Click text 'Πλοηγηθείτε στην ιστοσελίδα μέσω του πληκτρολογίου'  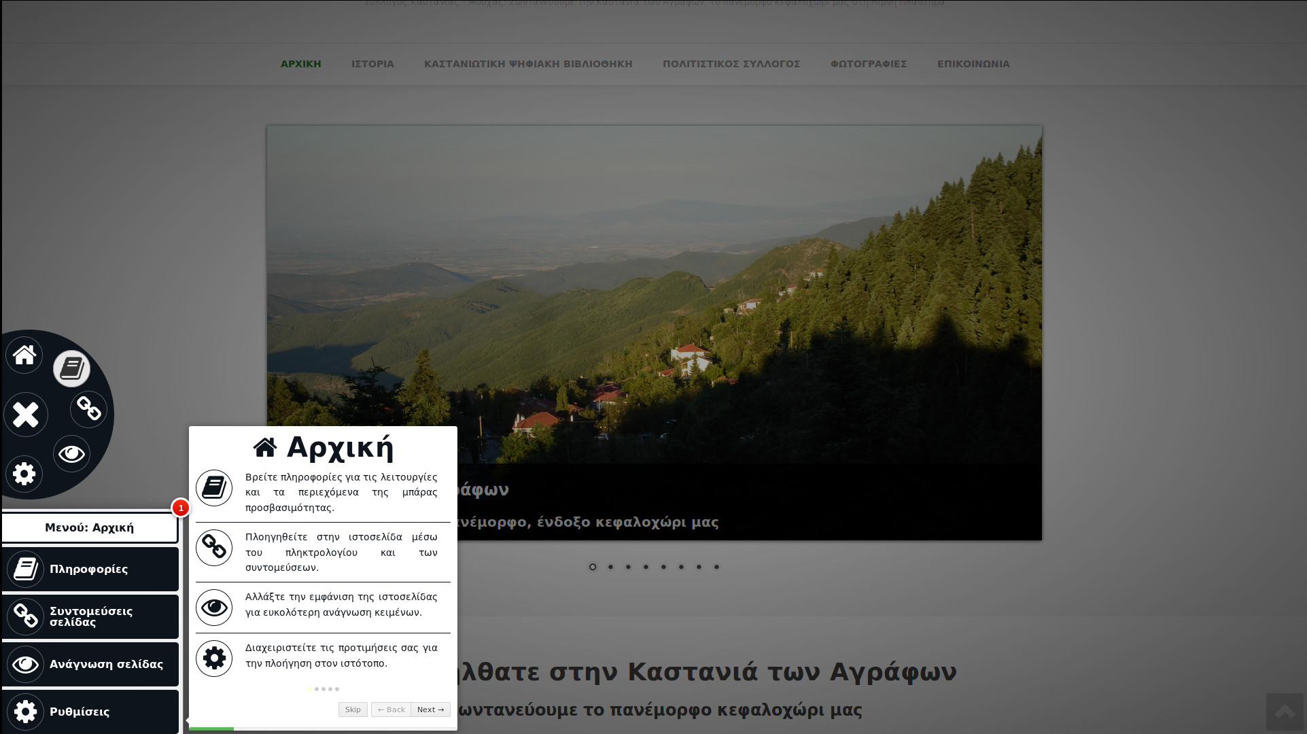point(341,544)
